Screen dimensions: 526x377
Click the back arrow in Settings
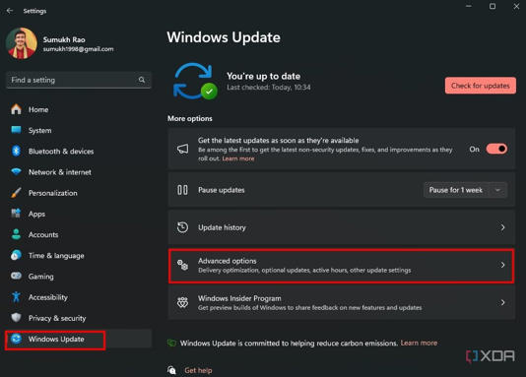click(x=10, y=11)
